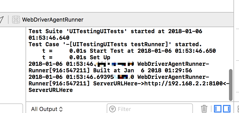Clear the console with the trash icon

click(204, 109)
